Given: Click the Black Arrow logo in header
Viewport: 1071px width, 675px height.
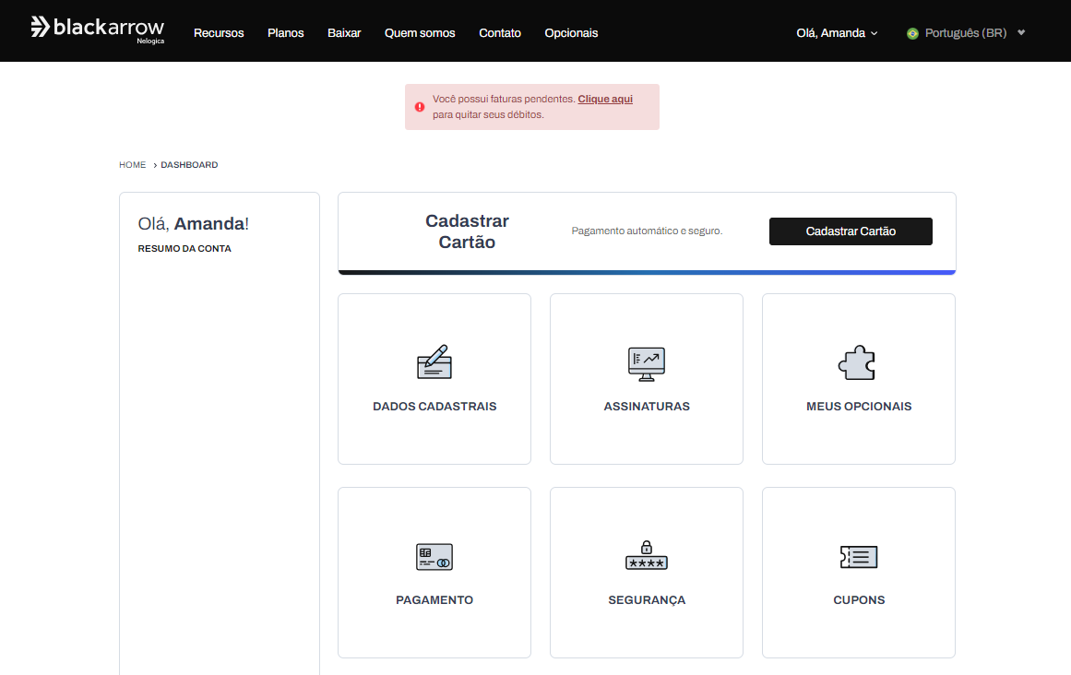Looking at the screenshot, I should [x=97, y=28].
